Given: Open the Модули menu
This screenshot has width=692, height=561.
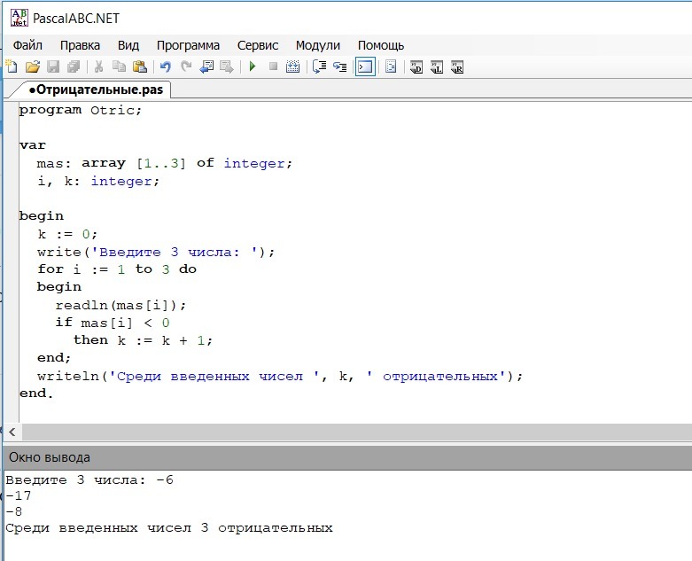Looking at the screenshot, I should (318, 45).
